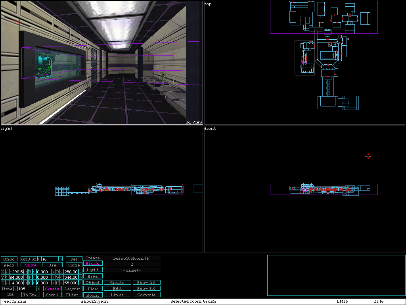Click the 'Selected room brush' status message
406x305 pixels.
coord(193,301)
